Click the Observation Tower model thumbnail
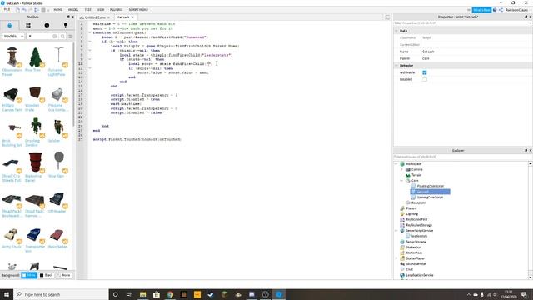 tap(12, 57)
